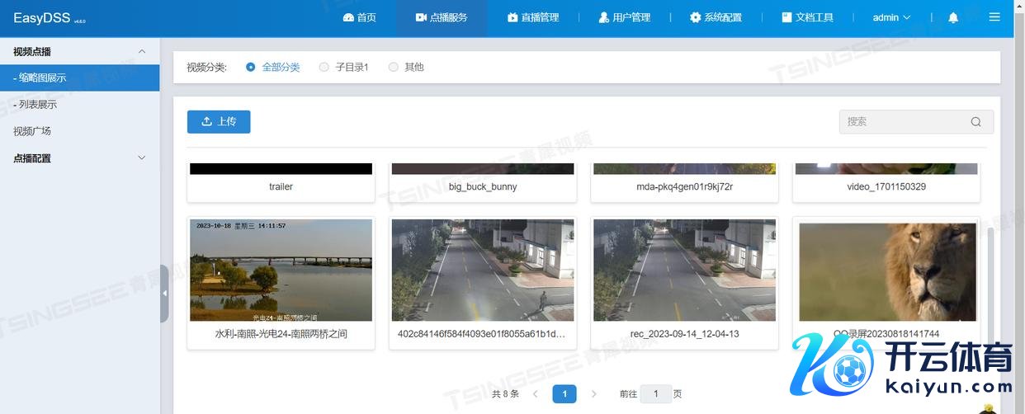
Task: Open the 水利-南照 bridge video thumbnail
Action: (281, 270)
